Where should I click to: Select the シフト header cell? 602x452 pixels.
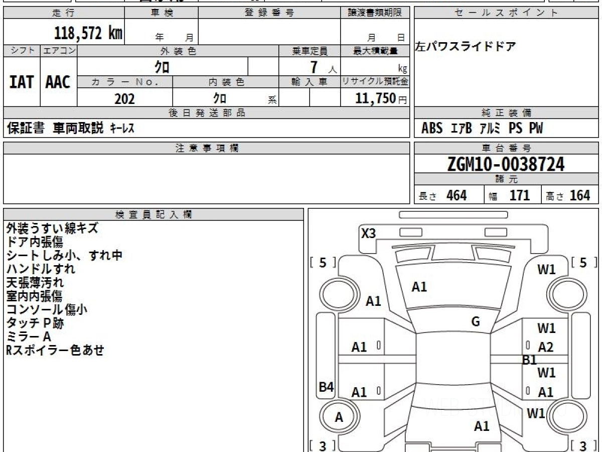click(x=22, y=51)
